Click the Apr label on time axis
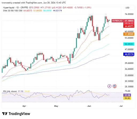This screenshot has height=119, width=137. tap(24, 106)
